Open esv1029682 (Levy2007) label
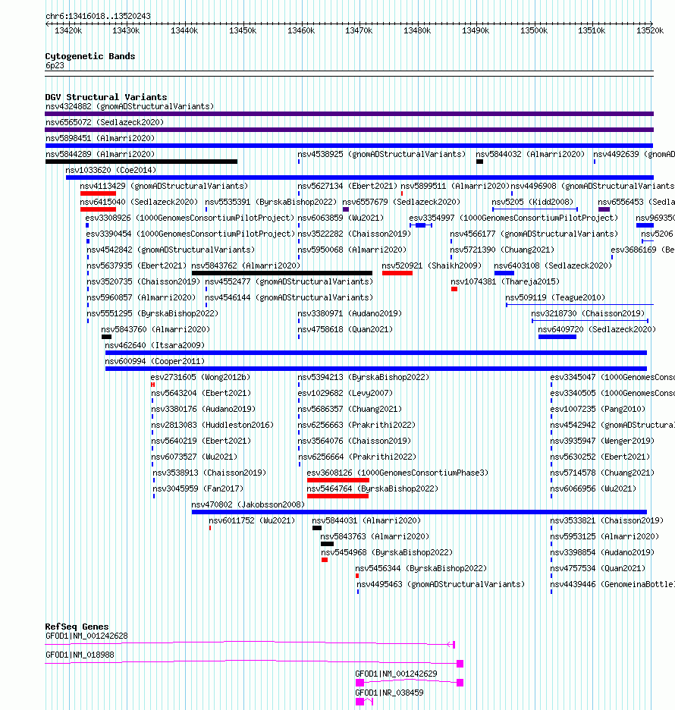The height and width of the screenshot is (710, 675). (x=345, y=393)
